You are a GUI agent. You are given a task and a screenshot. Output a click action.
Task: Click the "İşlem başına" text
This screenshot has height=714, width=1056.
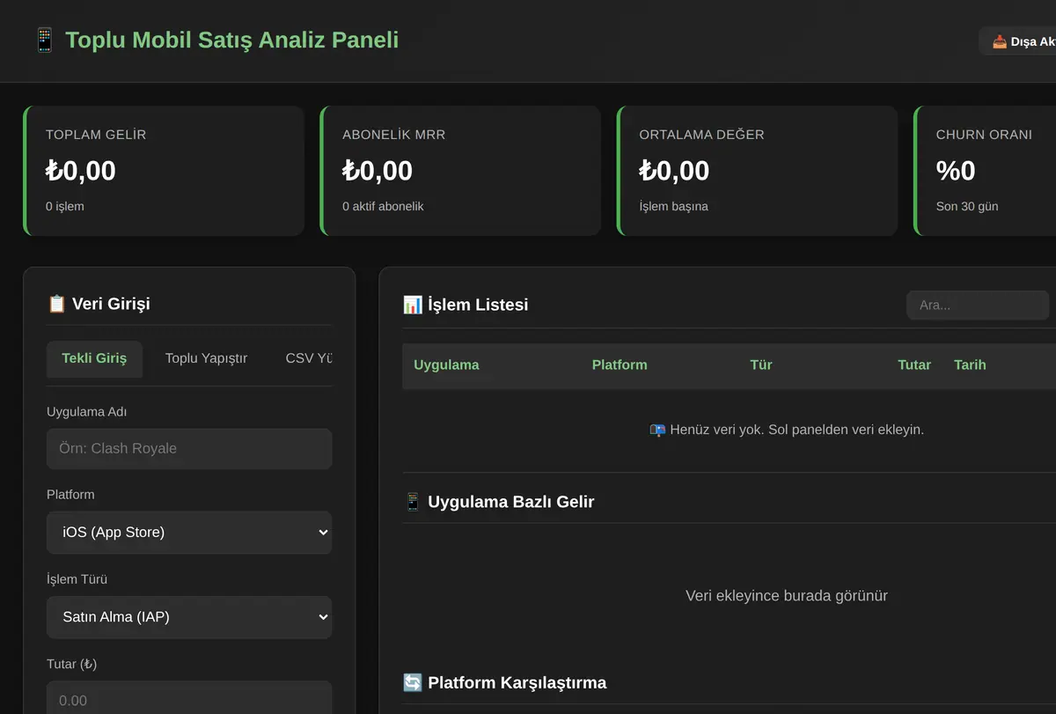[674, 206]
